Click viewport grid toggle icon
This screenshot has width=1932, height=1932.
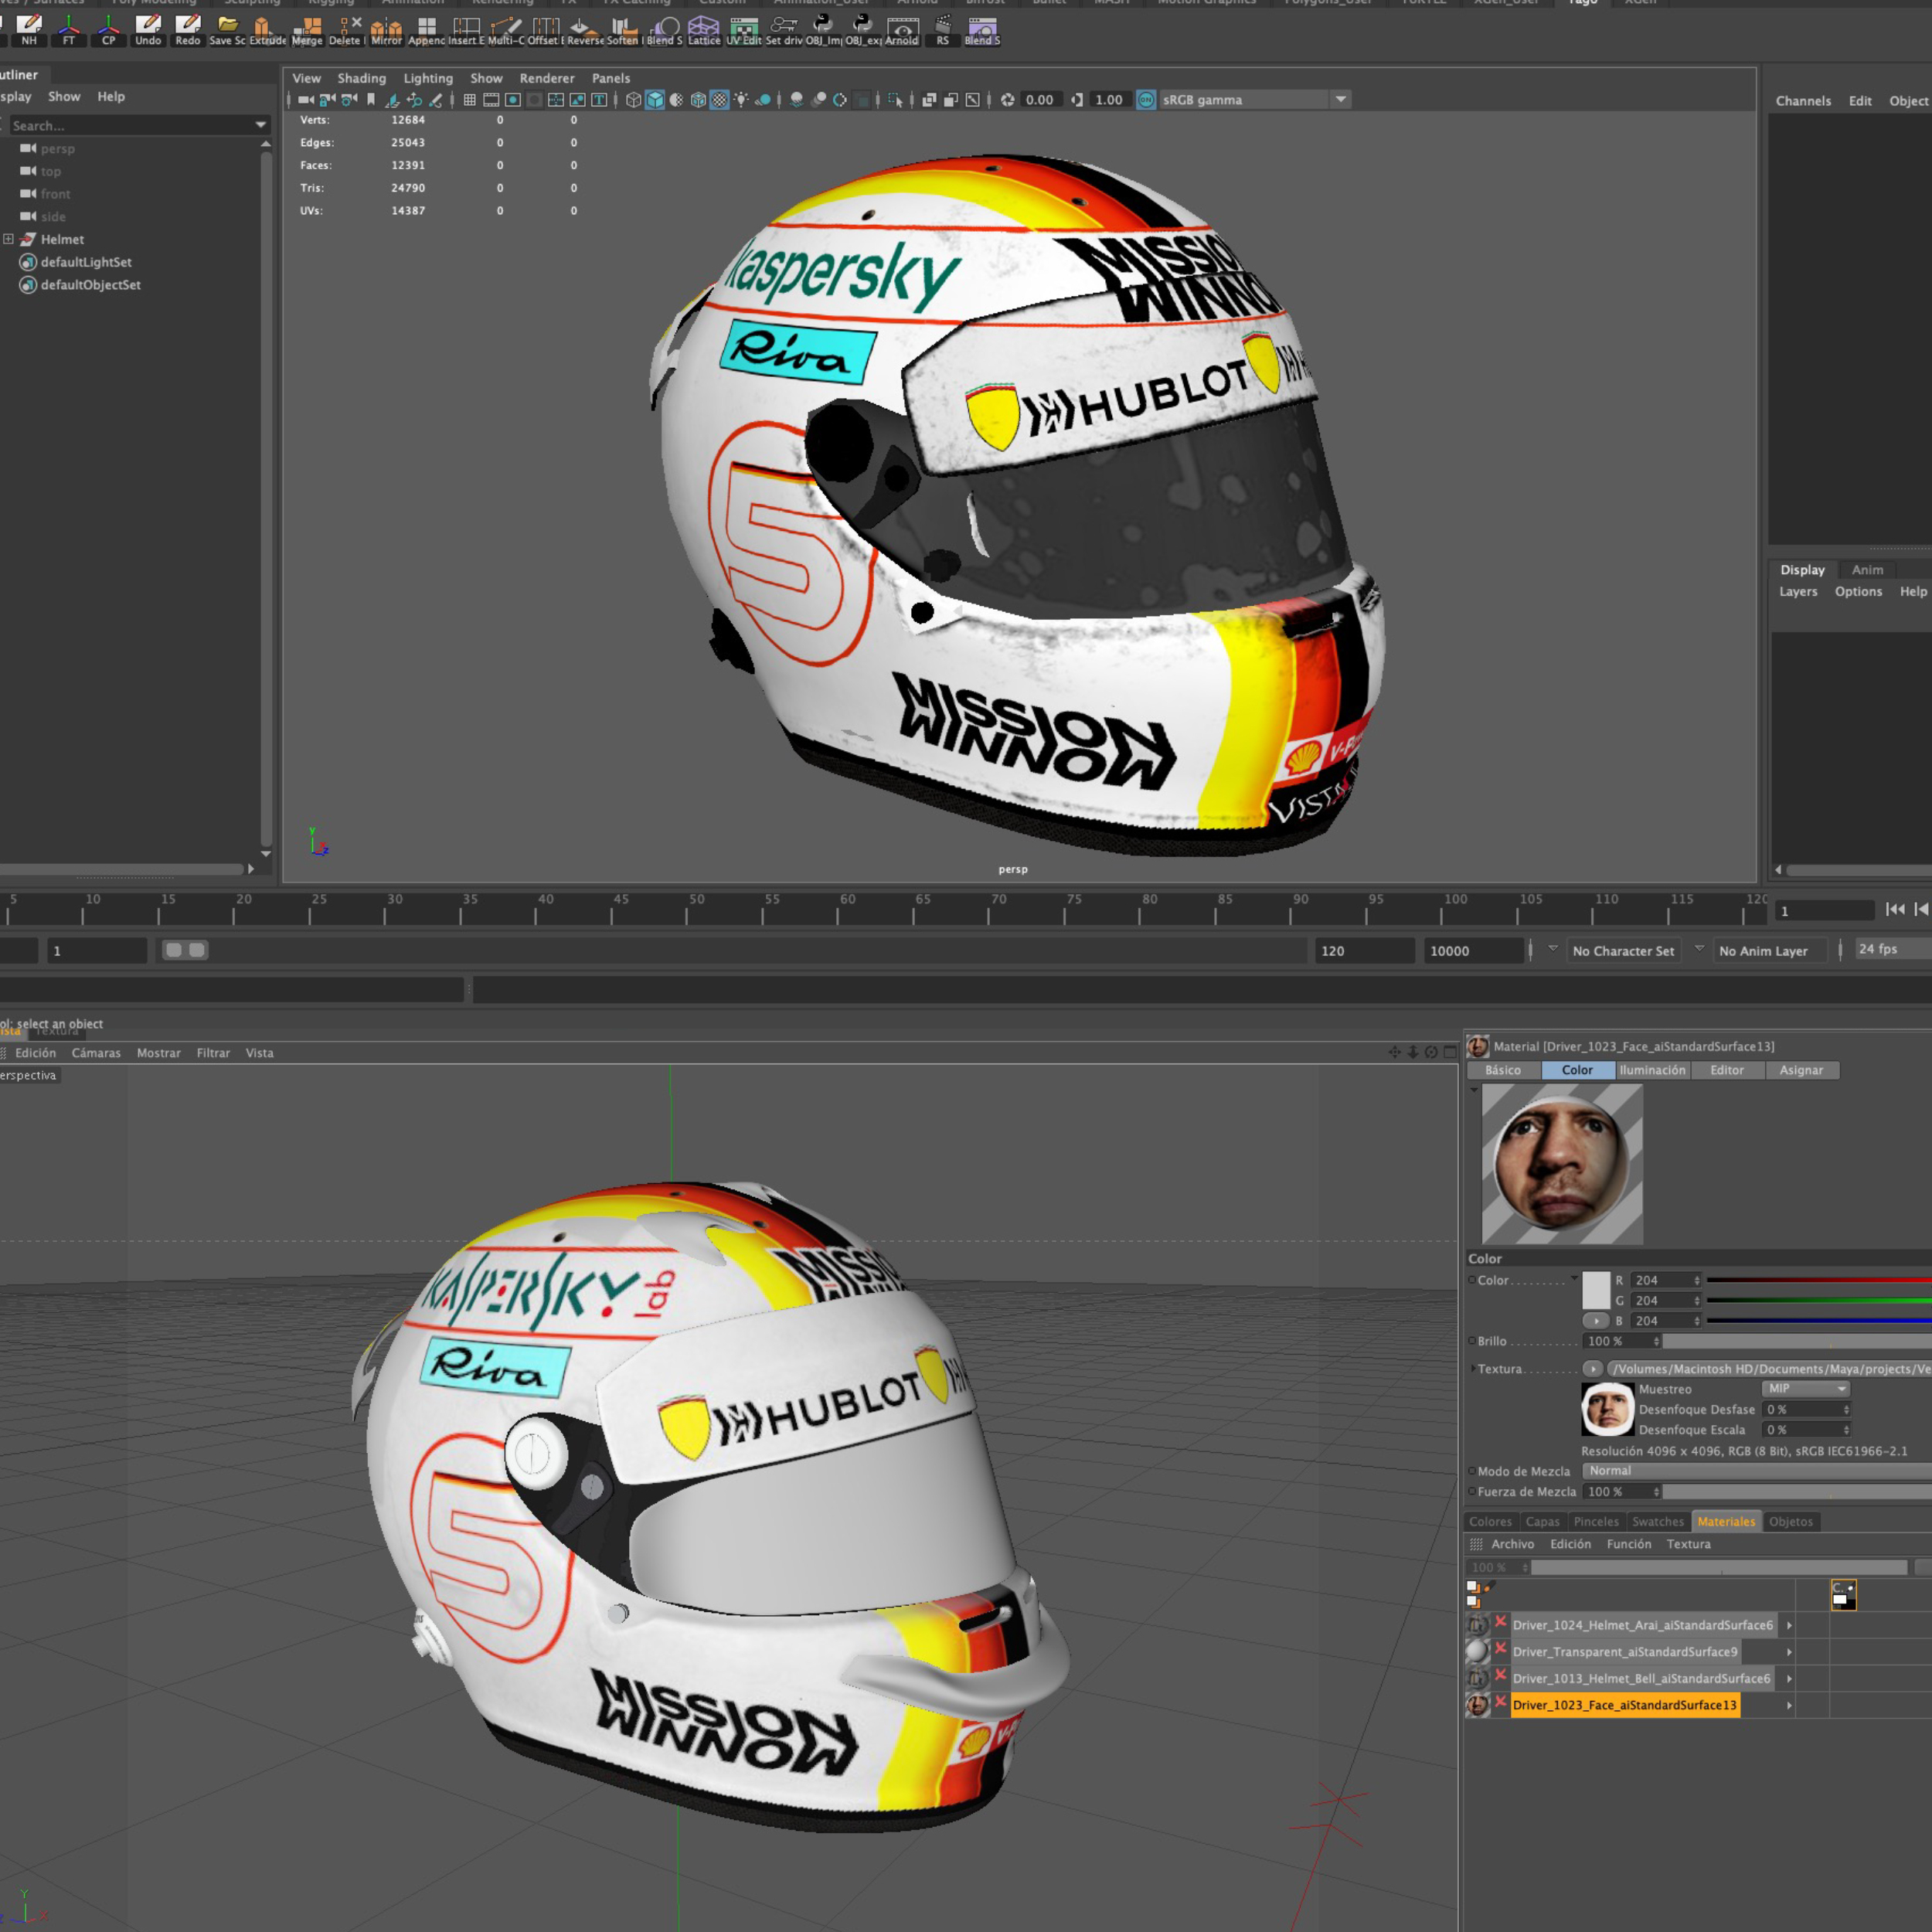pos(469,100)
